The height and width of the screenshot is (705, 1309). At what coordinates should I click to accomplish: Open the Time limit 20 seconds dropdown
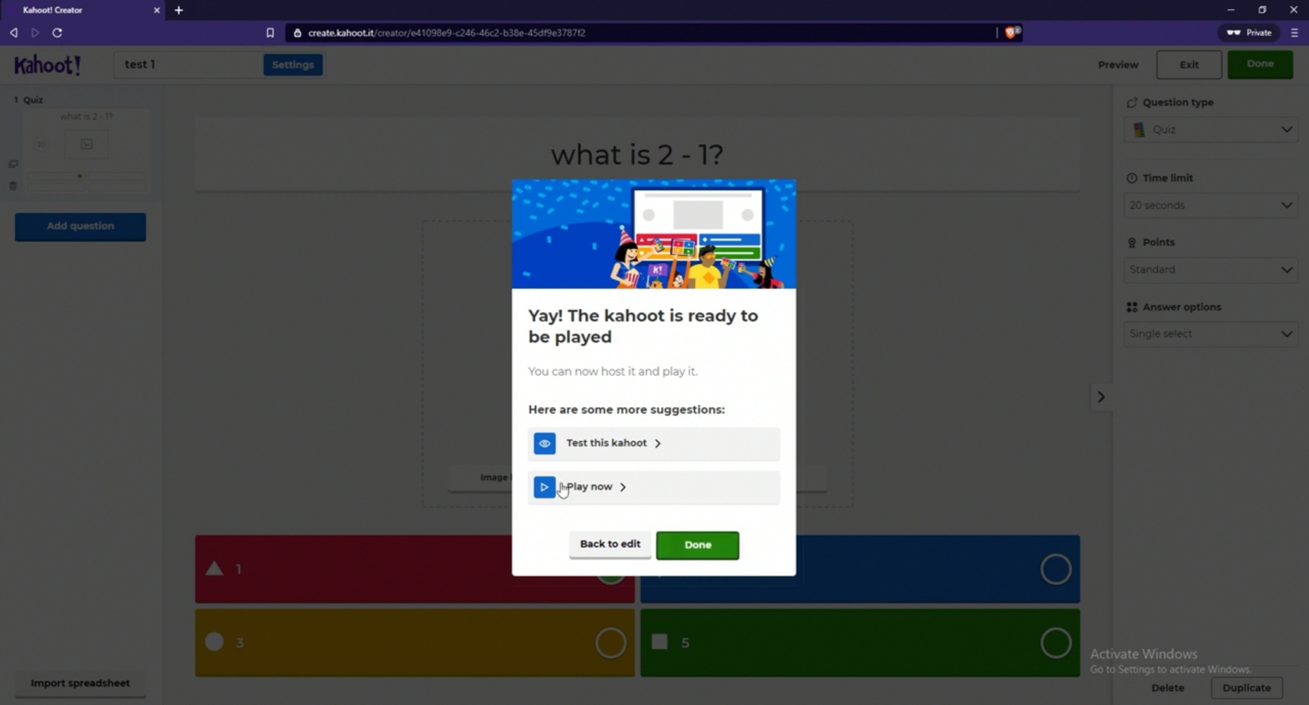pos(1211,205)
